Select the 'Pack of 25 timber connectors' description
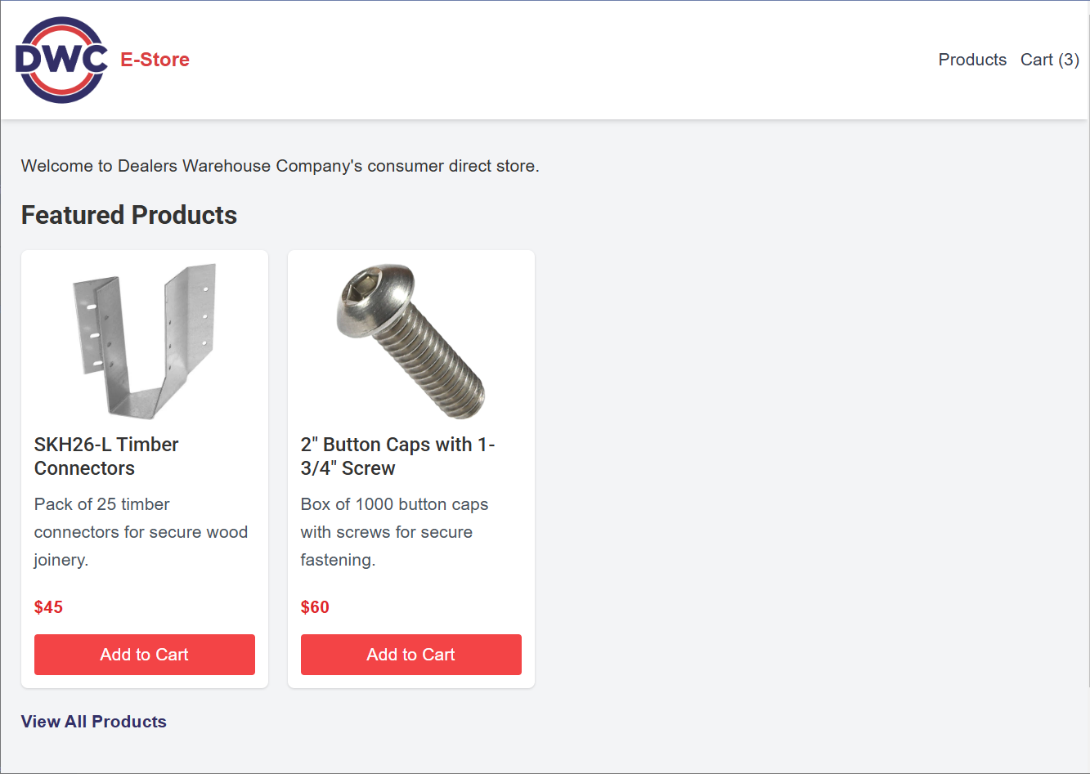The image size is (1090, 774). [141, 532]
